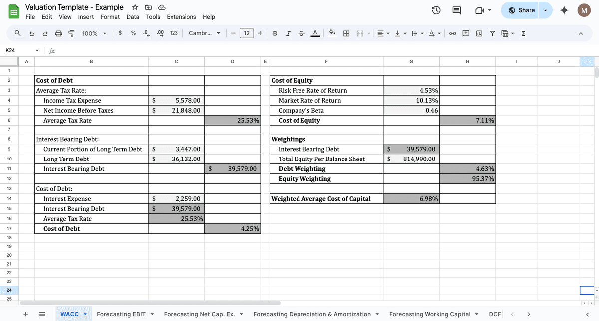Open the Extensions menu

pos(181,17)
